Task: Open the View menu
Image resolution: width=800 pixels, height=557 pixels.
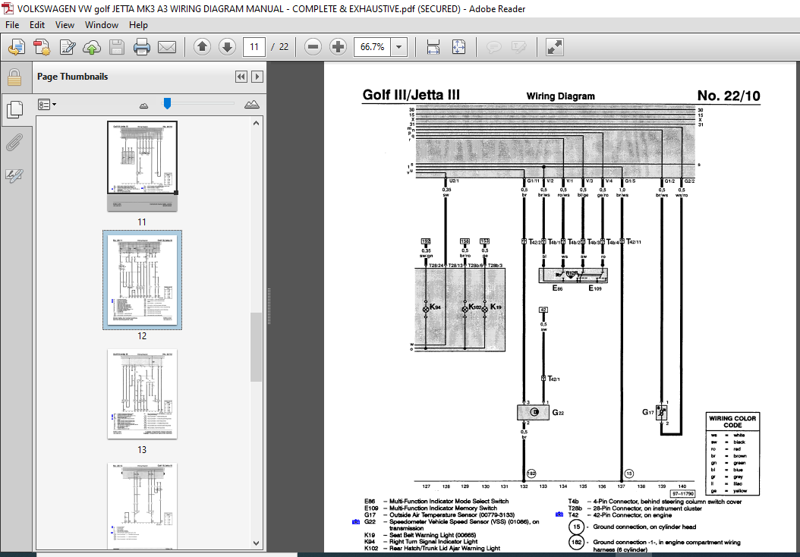Action: click(65, 24)
